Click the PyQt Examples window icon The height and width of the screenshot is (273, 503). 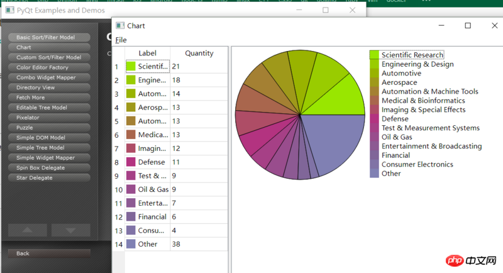9,11
